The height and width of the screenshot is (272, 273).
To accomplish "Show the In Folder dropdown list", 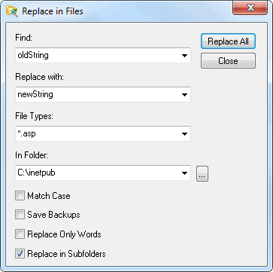I will coord(184,173).
